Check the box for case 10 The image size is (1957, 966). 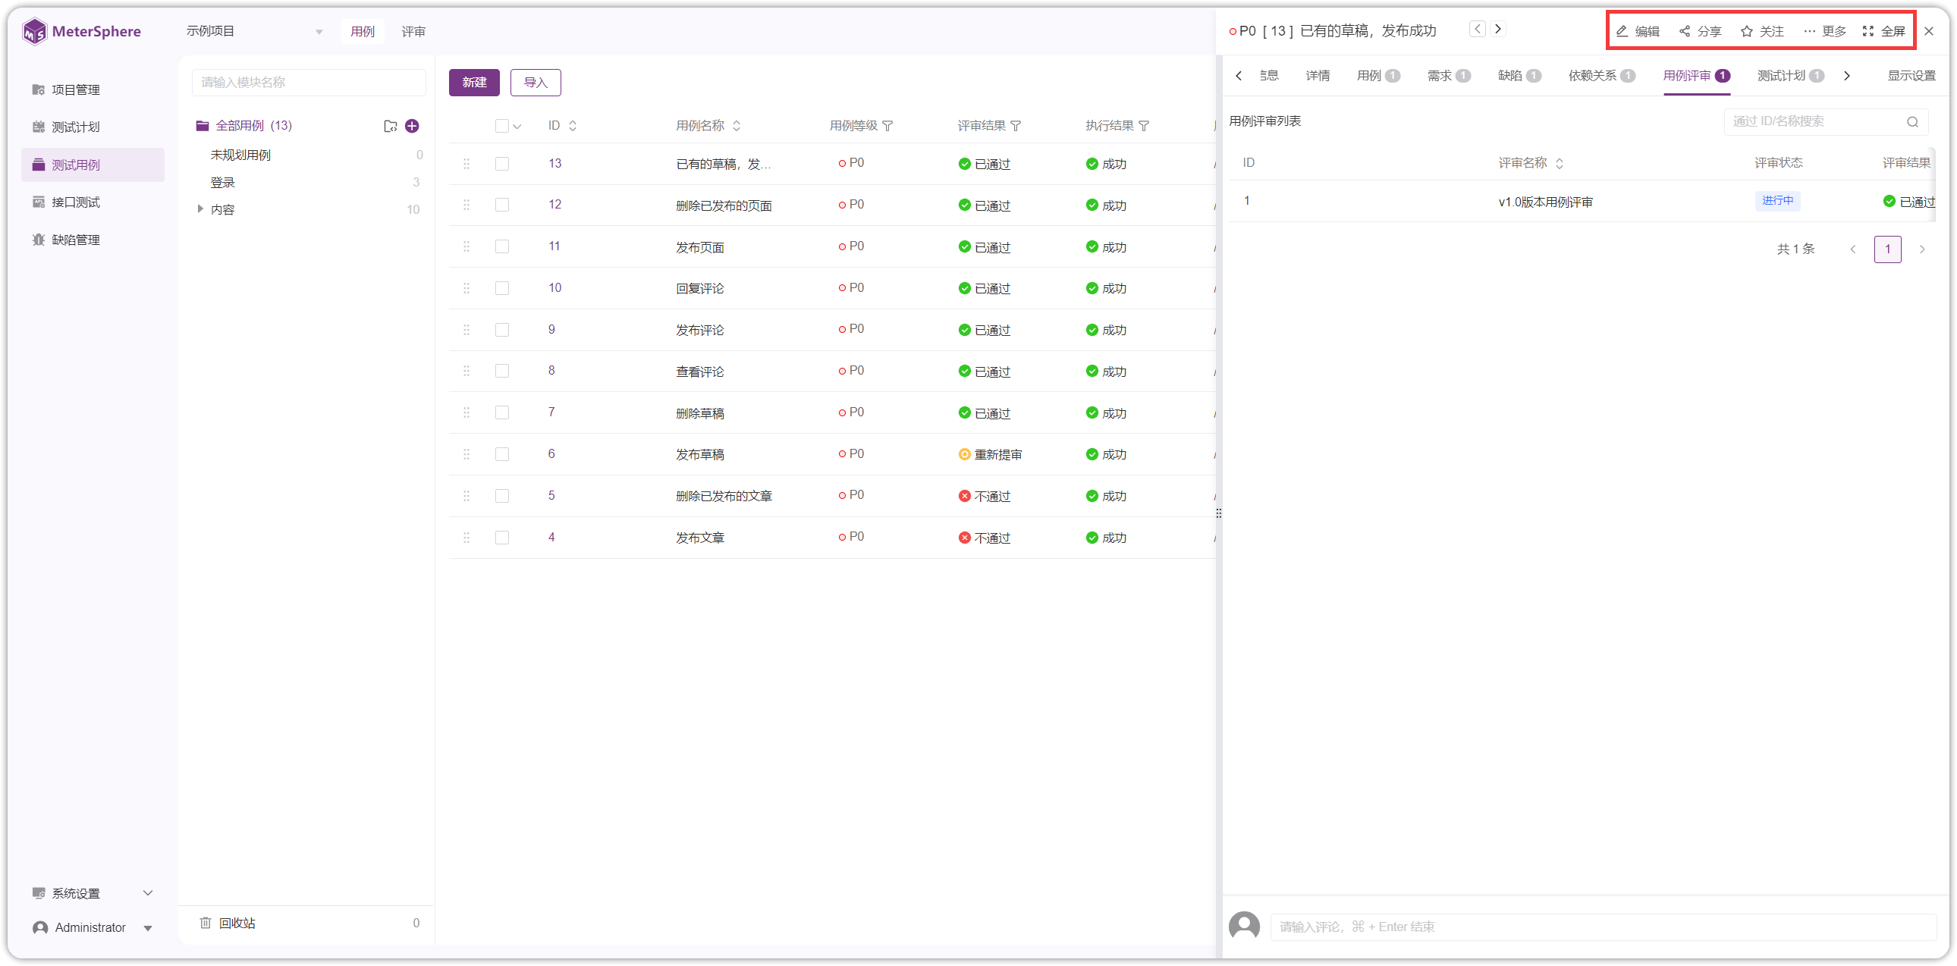502,289
